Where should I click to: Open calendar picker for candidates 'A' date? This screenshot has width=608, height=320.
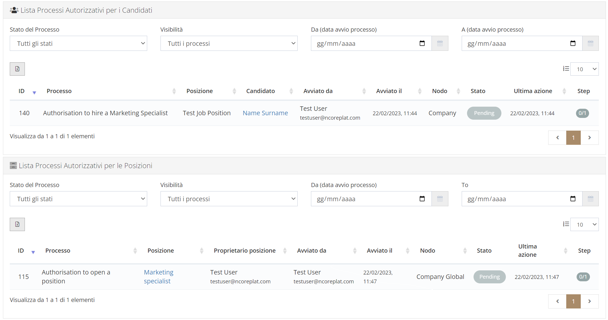tap(590, 43)
